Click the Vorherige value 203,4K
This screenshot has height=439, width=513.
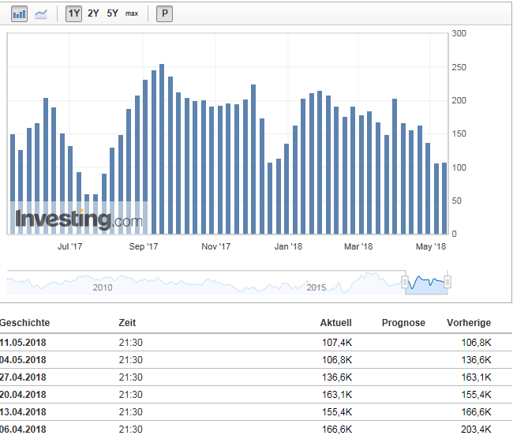[x=476, y=430]
